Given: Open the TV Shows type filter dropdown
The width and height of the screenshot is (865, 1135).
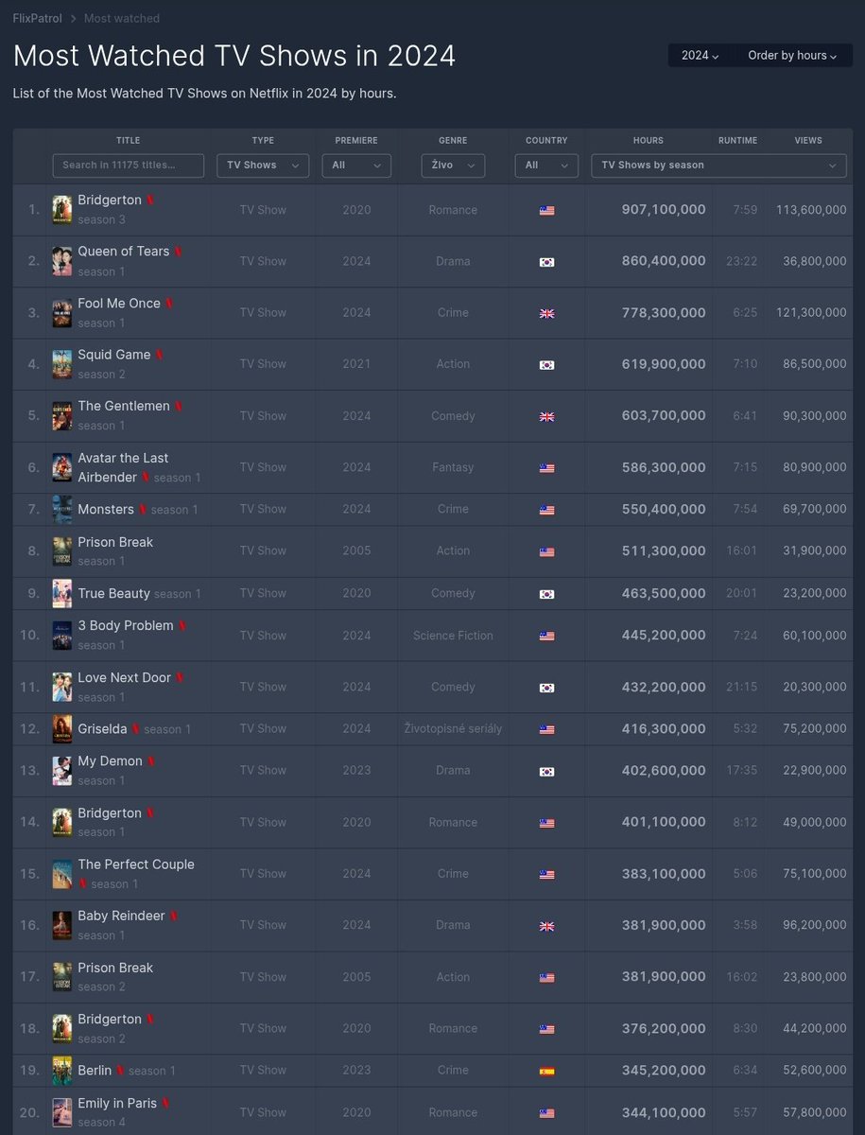Looking at the screenshot, I should click(263, 166).
